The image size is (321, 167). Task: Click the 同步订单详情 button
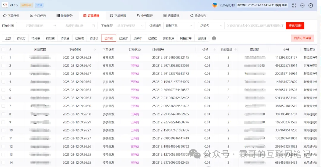click(x=302, y=38)
